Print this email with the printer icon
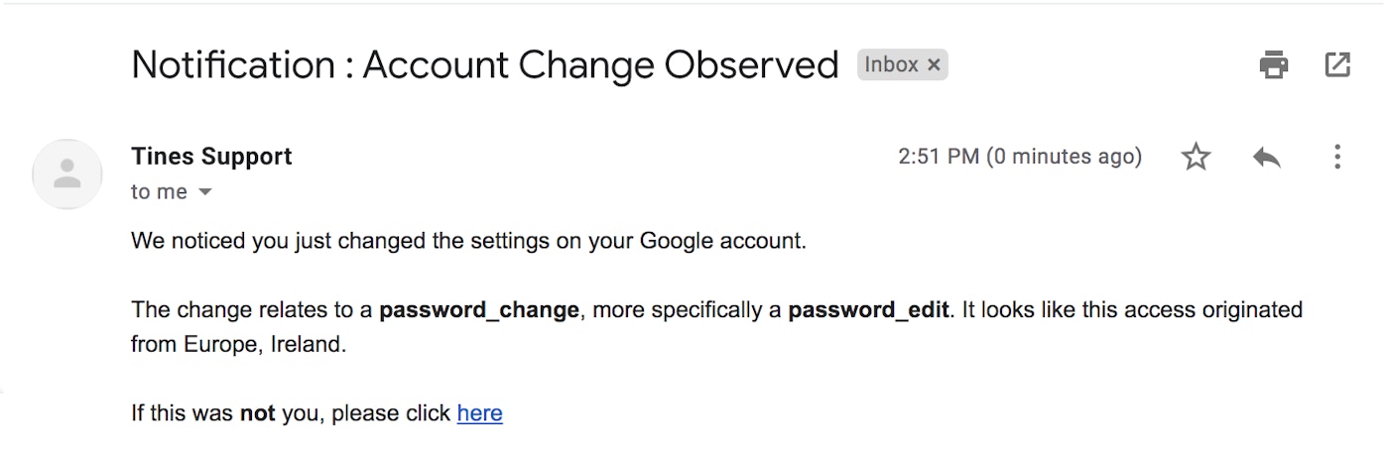The image size is (1389, 458). click(x=1274, y=65)
